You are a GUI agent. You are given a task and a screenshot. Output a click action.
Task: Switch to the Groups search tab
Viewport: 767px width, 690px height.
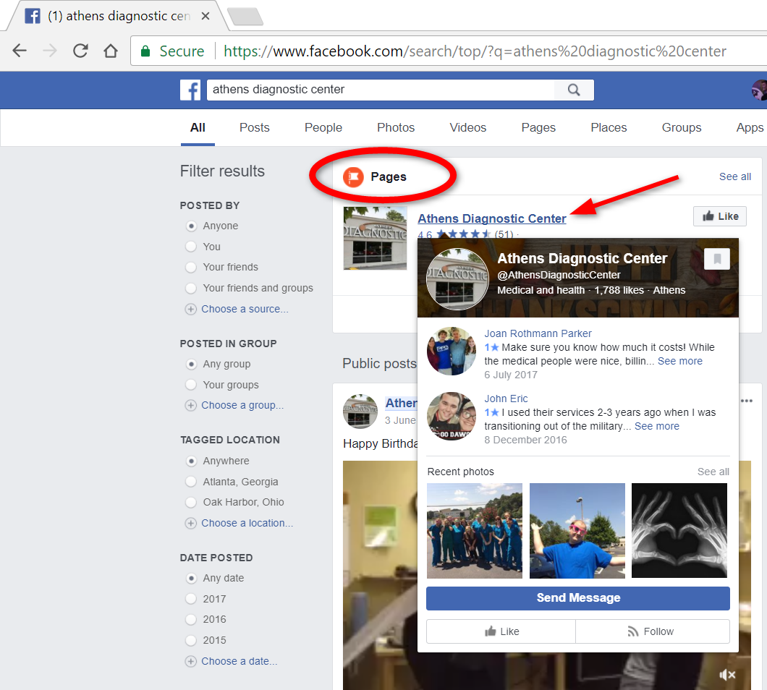tap(682, 128)
